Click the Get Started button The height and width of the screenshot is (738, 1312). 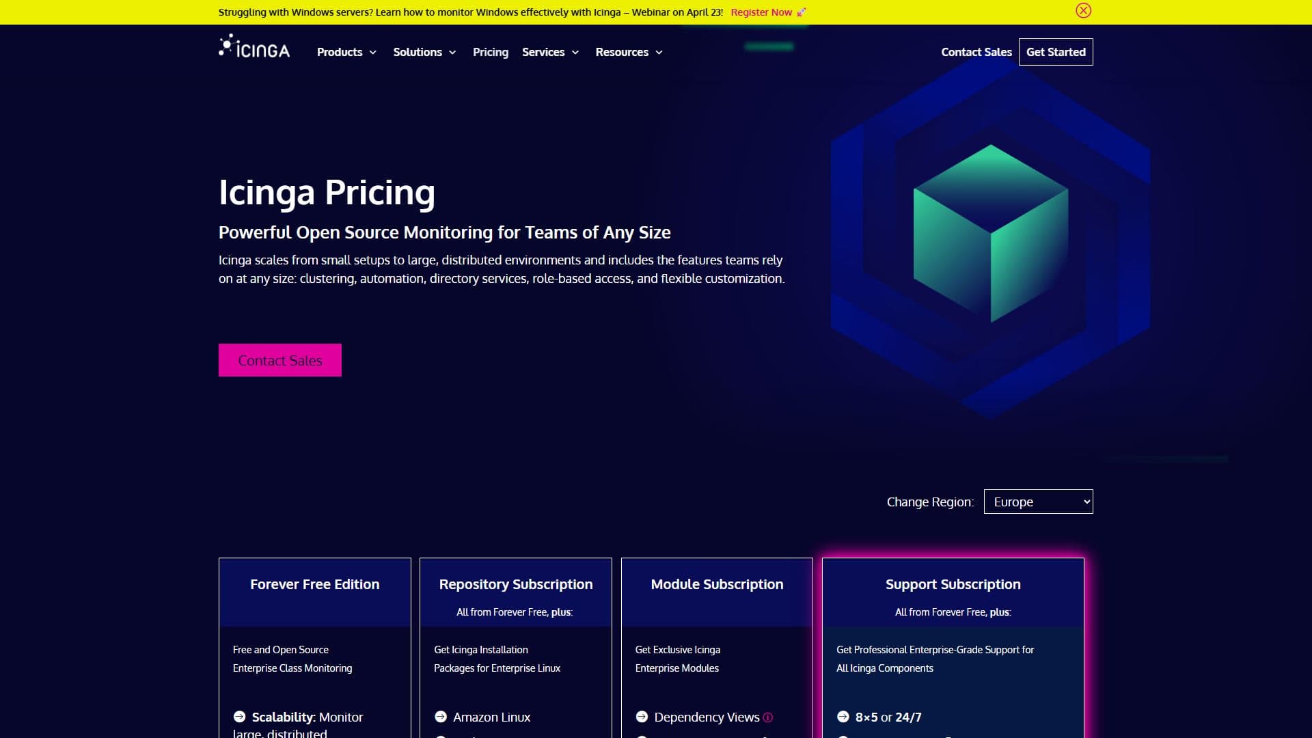coord(1056,52)
